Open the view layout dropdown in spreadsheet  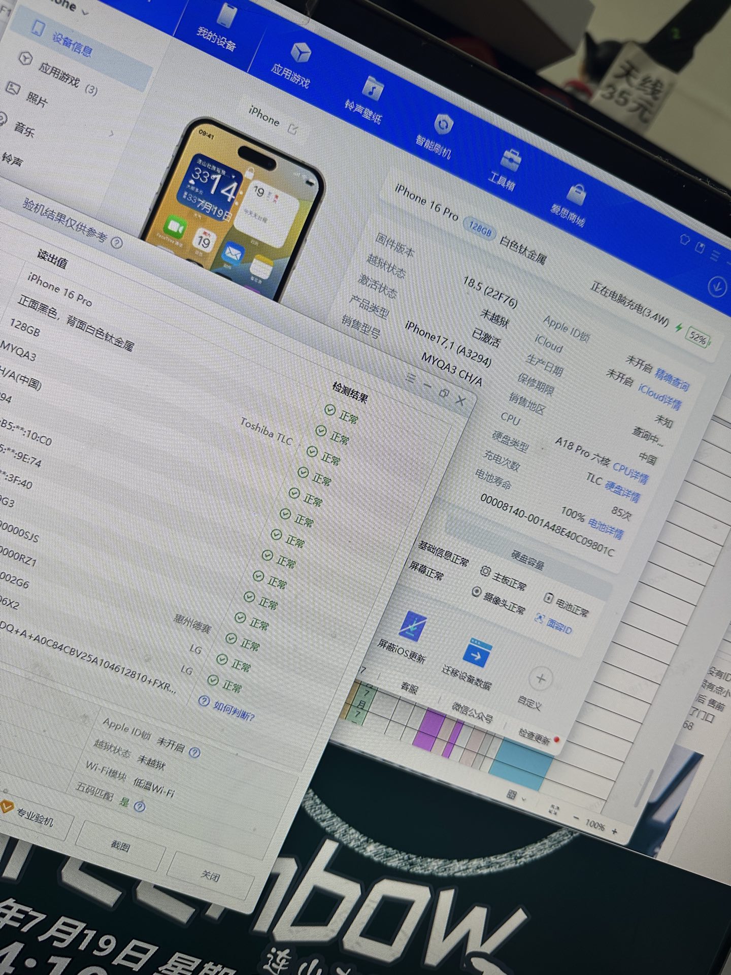[x=517, y=795]
